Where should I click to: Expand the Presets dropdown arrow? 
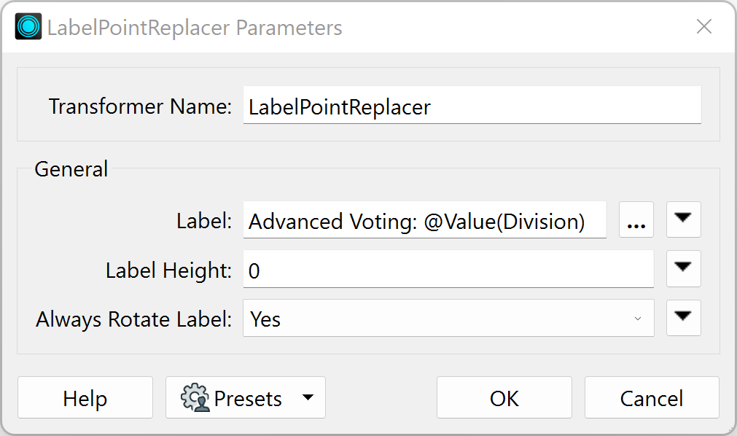pos(308,397)
